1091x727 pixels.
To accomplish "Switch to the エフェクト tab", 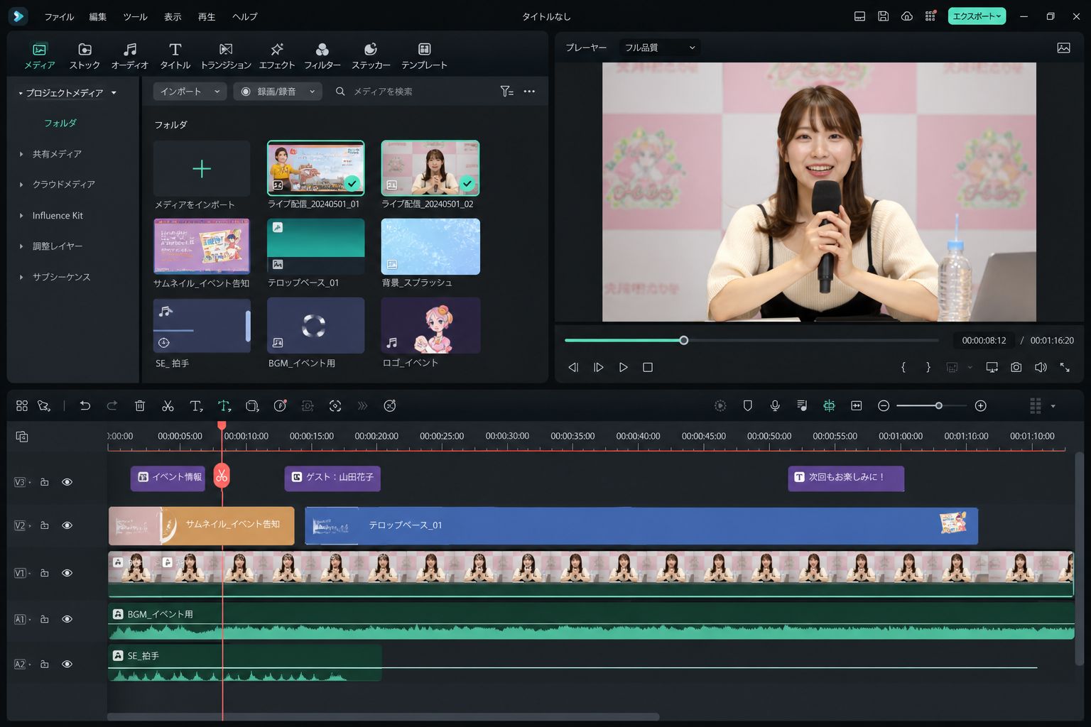I will 277,56.
